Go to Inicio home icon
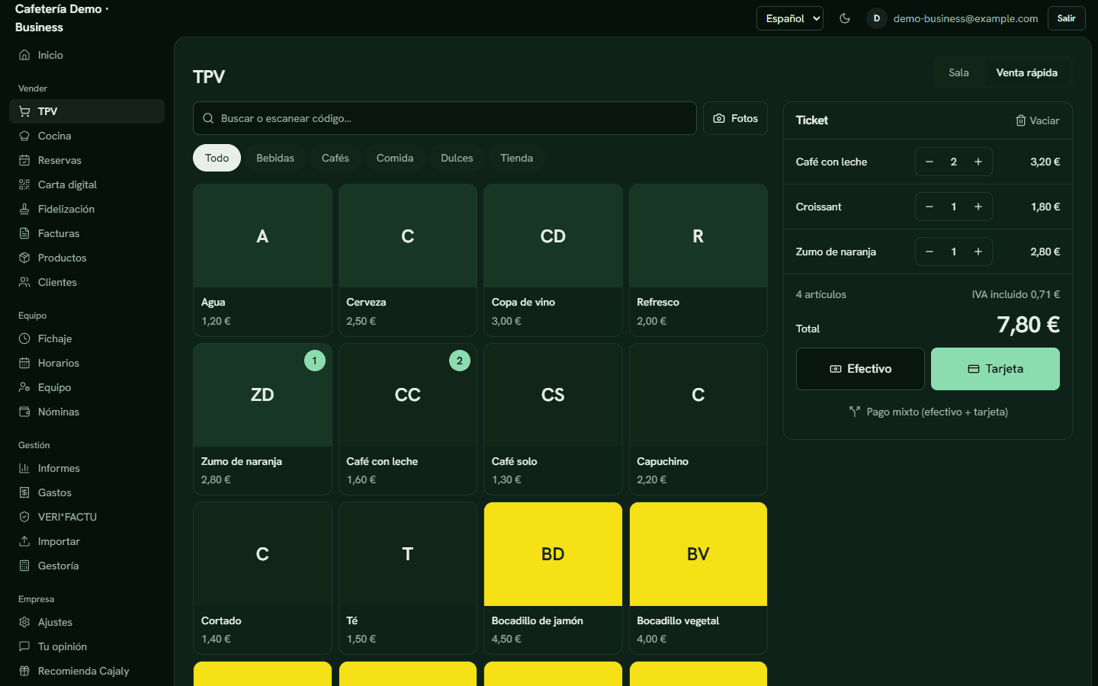This screenshot has height=686, width=1098. pyautogui.click(x=24, y=55)
